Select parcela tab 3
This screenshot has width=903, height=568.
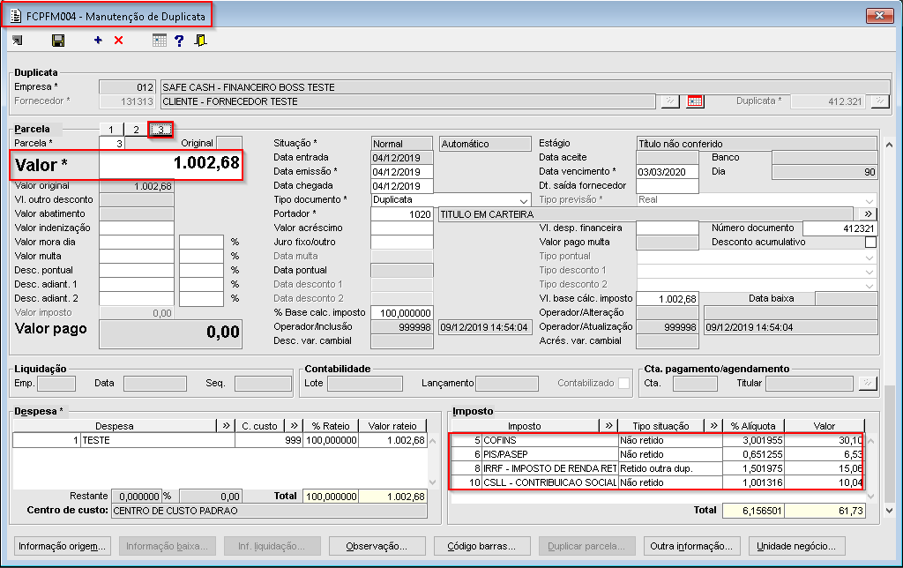tap(160, 130)
